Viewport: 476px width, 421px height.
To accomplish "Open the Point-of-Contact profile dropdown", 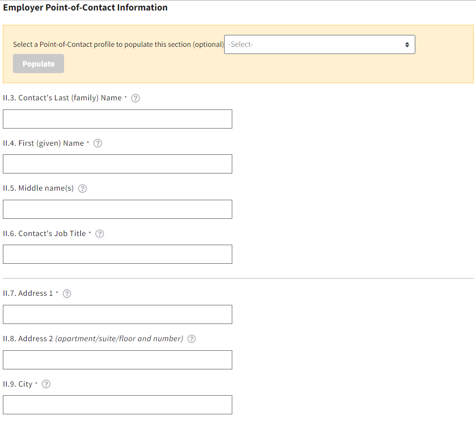I will tap(319, 44).
